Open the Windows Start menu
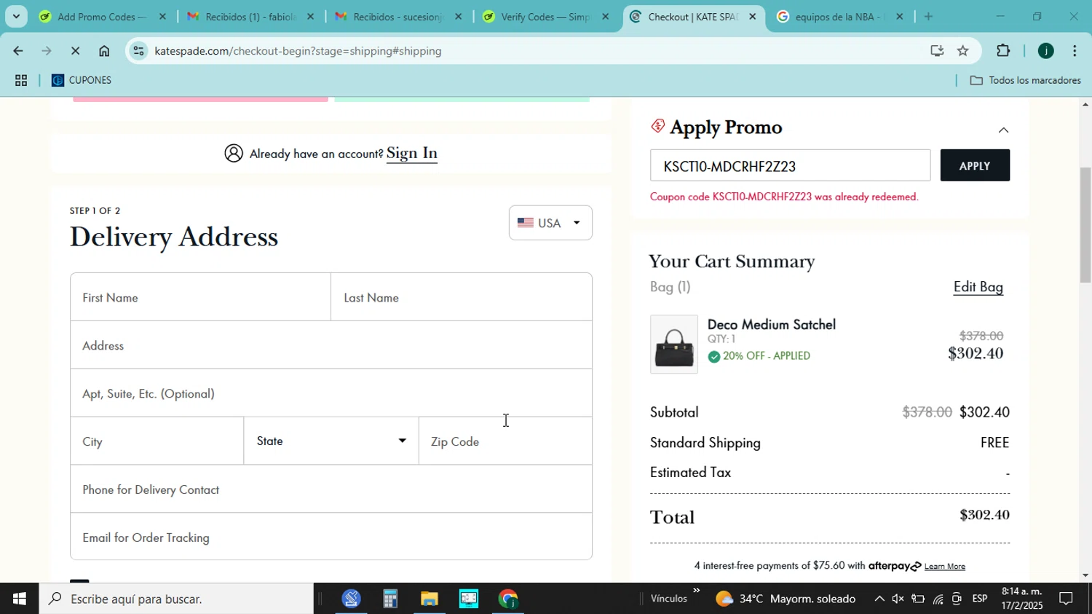Image resolution: width=1092 pixels, height=614 pixels. [x=19, y=599]
